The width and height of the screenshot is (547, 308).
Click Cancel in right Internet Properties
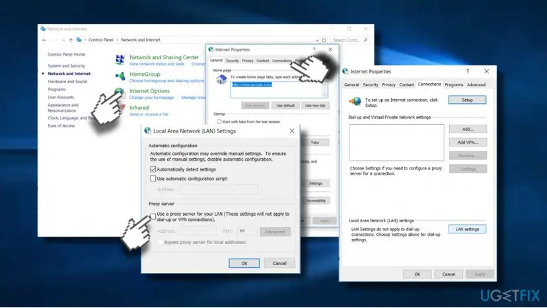[449, 274]
